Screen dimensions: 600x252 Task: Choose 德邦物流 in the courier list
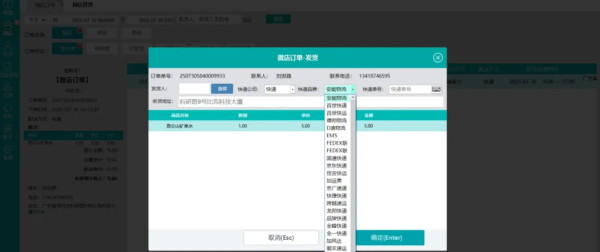tap(336, 120)
